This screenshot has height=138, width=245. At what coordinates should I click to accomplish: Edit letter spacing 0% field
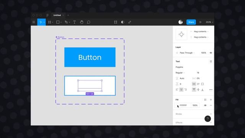click(198, 78)
